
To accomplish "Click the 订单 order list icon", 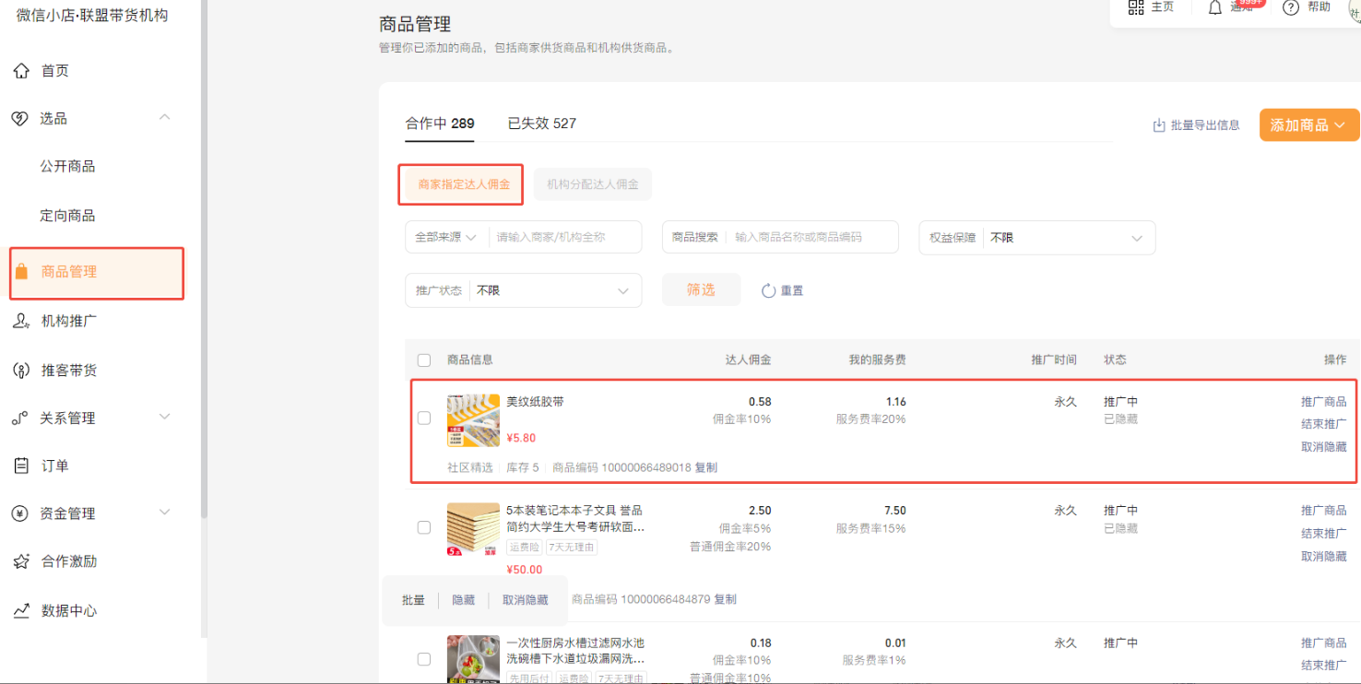I will pyautogui.click(x=21, y=466).
